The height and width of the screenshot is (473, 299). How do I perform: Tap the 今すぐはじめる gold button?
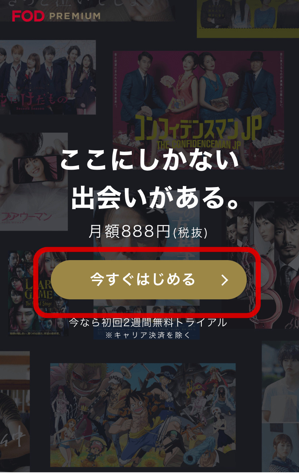(x=149, y=280)
